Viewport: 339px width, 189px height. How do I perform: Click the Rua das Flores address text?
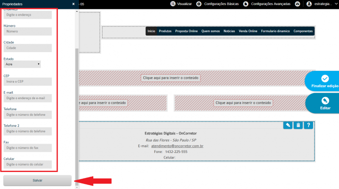click(x=171, y=140)
